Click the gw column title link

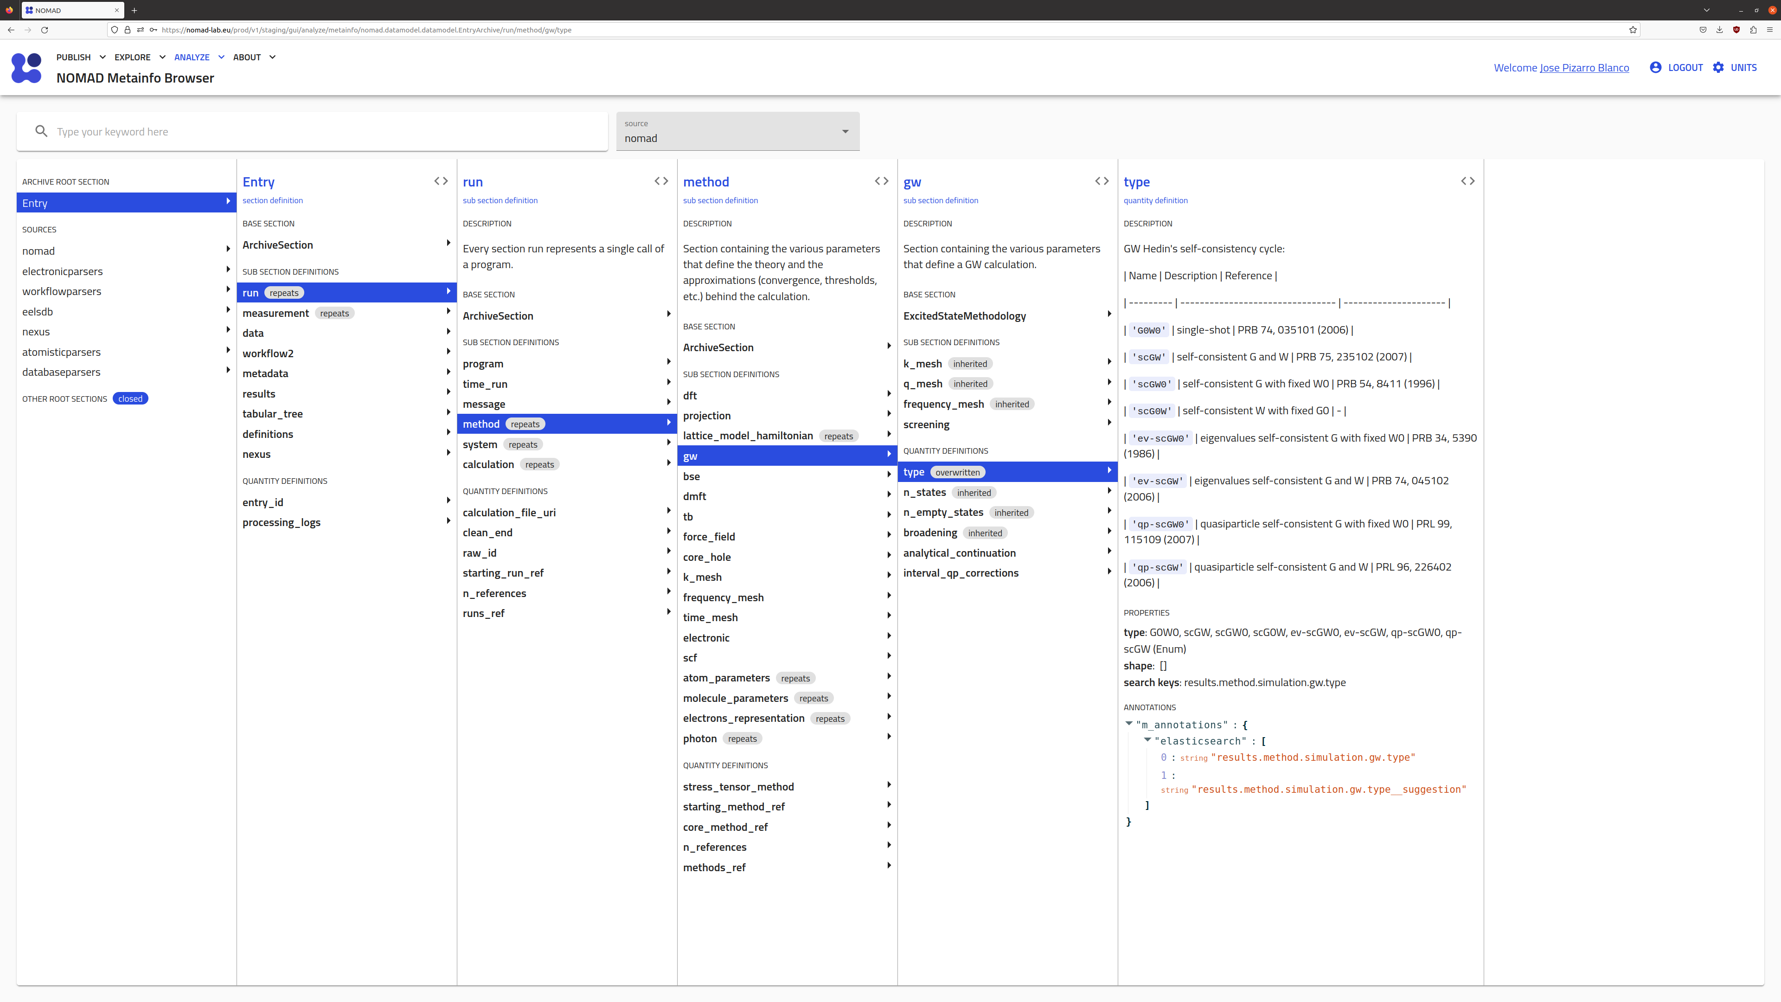(x=912, y=182)
